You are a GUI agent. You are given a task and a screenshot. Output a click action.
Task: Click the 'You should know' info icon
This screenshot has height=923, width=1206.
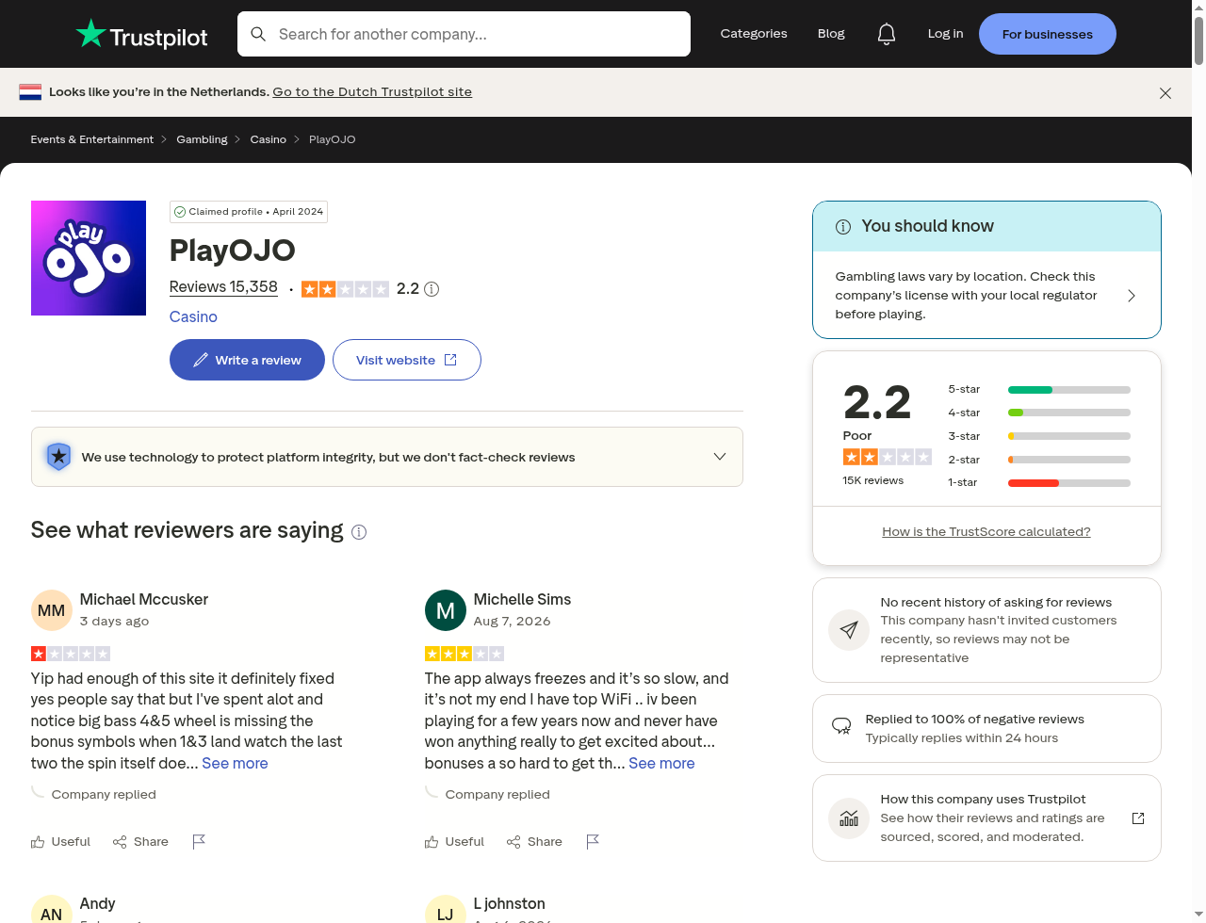[843, 226]
